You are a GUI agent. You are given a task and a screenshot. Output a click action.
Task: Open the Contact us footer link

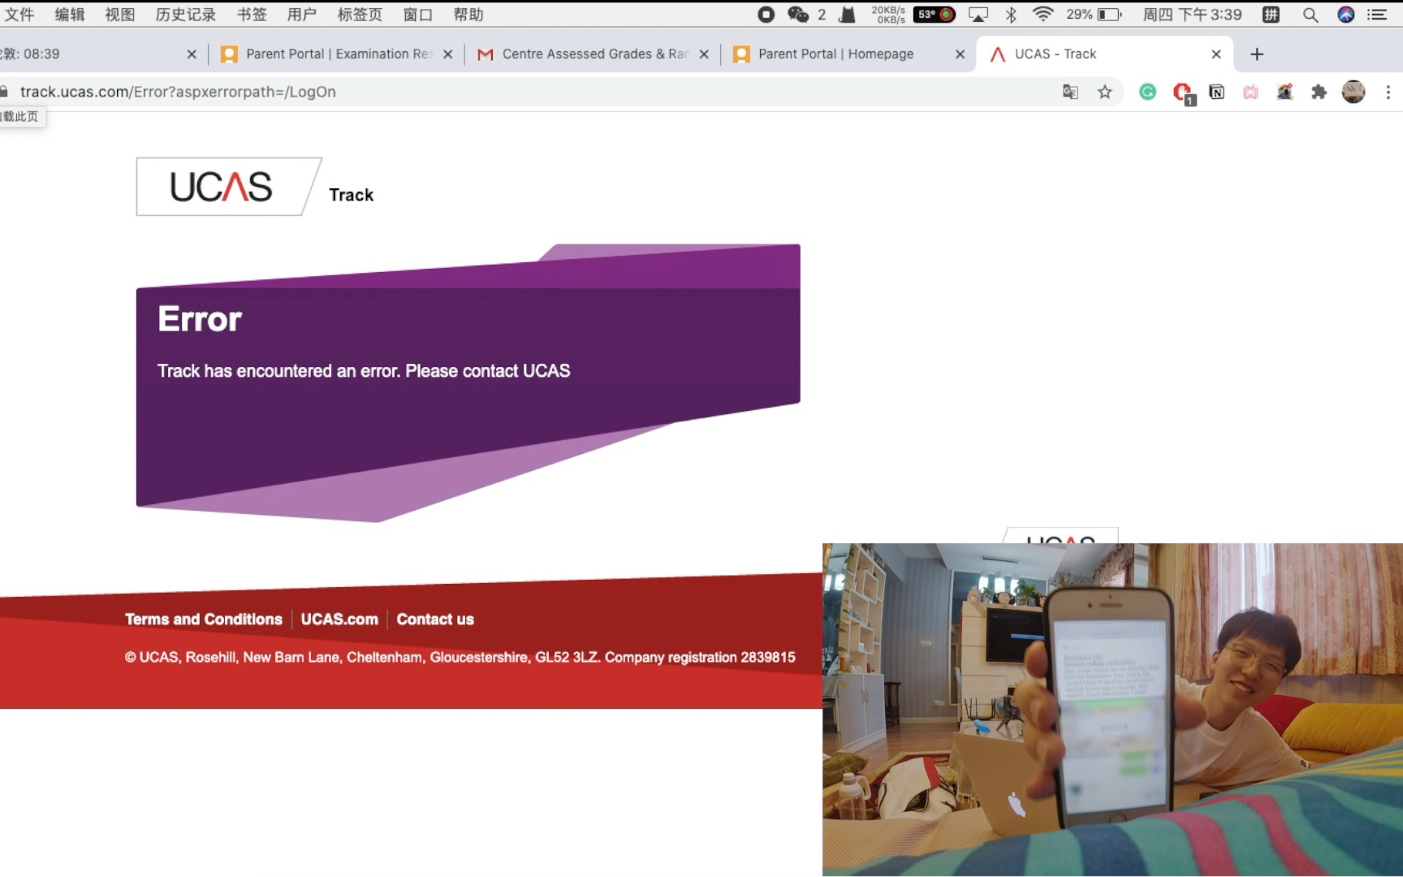(435, 619)
